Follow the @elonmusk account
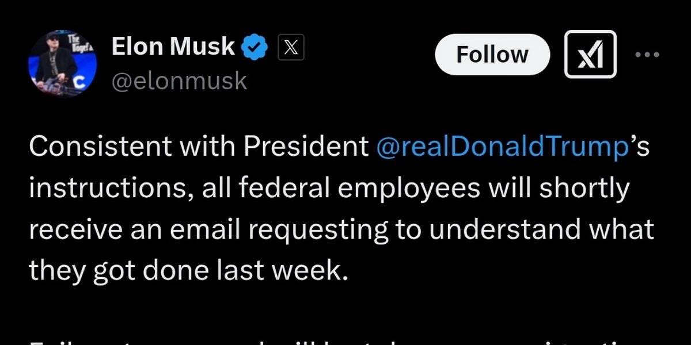 tap(492, 53)
